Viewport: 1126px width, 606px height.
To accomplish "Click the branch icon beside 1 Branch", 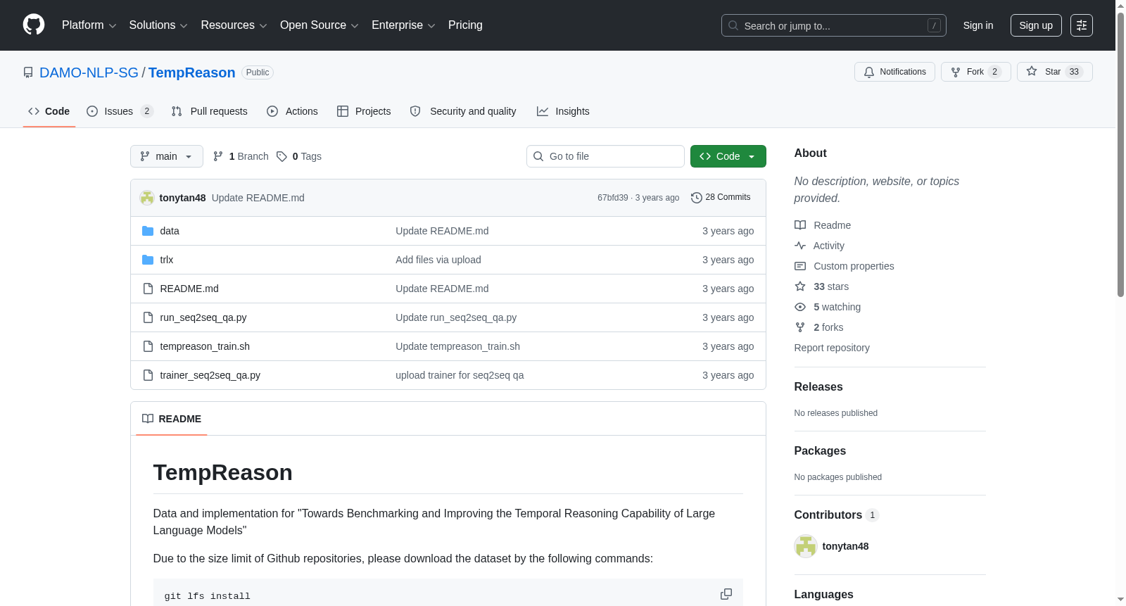I will [218, 156].
